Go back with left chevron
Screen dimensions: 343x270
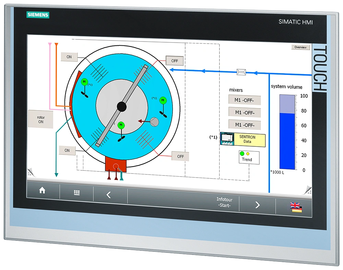click(x=109, y=195)
